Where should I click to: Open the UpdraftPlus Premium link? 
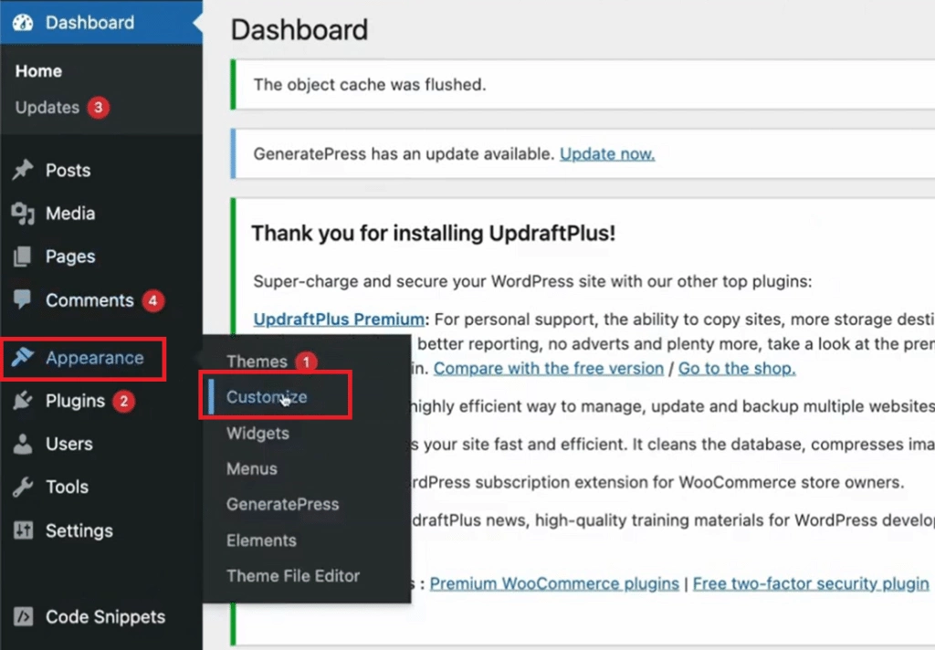(338, 319)
